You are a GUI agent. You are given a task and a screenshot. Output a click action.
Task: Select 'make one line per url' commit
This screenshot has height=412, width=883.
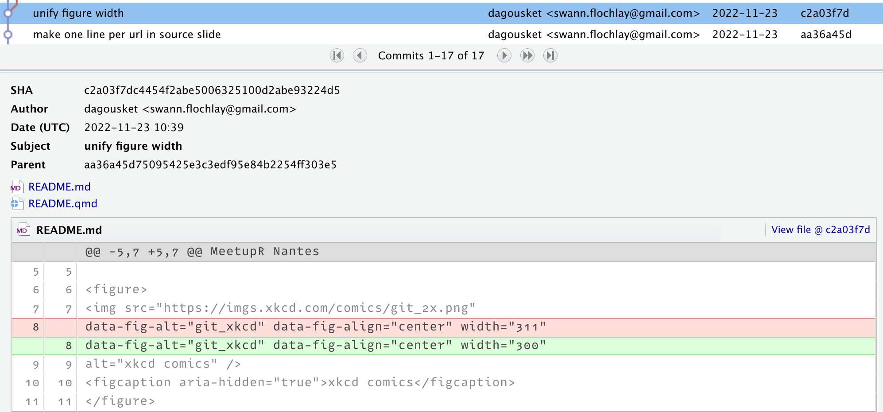127,35
